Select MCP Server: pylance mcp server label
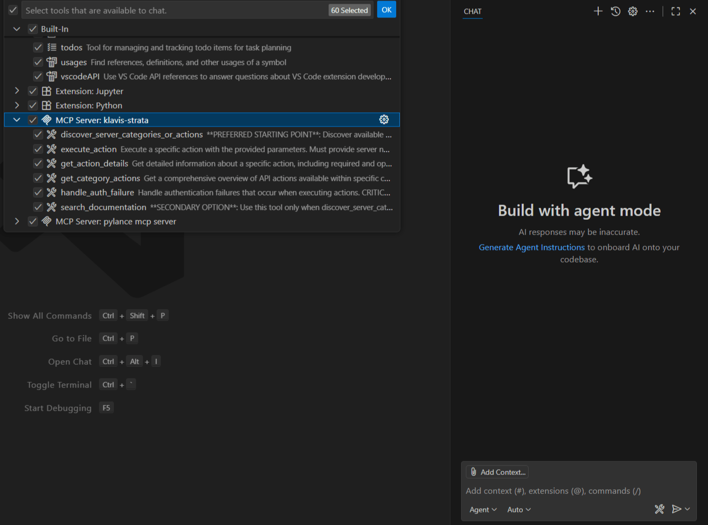The image size is (708, 525). [116, 221]
